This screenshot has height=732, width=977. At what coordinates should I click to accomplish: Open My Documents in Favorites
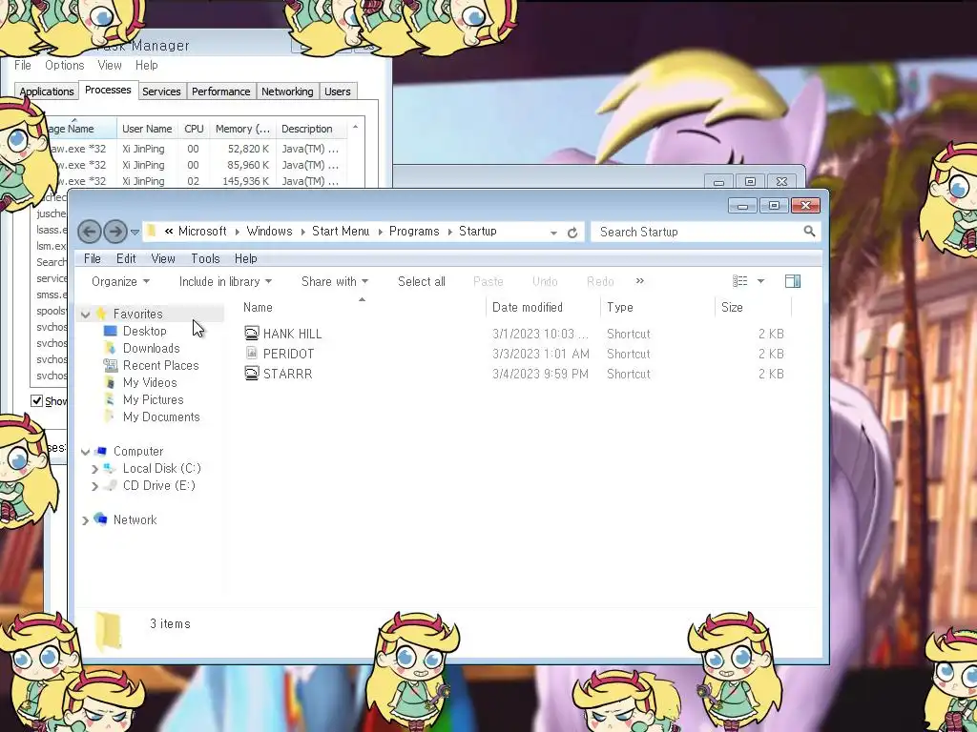[x=160, y=417]
